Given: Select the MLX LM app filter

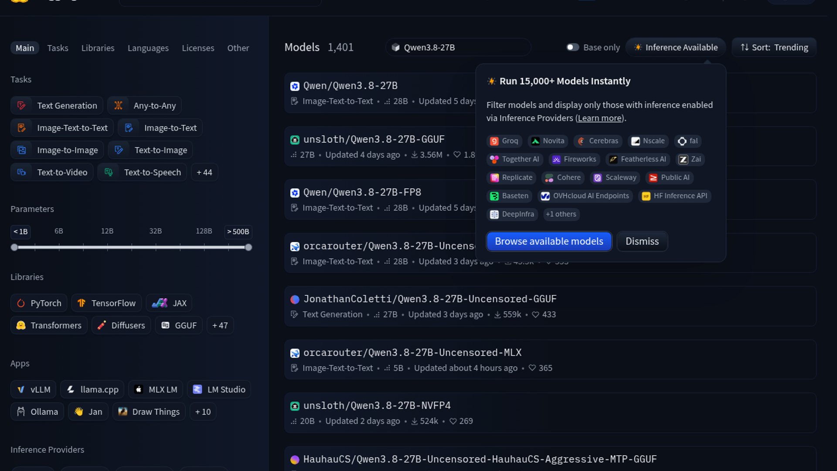Looking at the screenshot, I should (156, 389).
